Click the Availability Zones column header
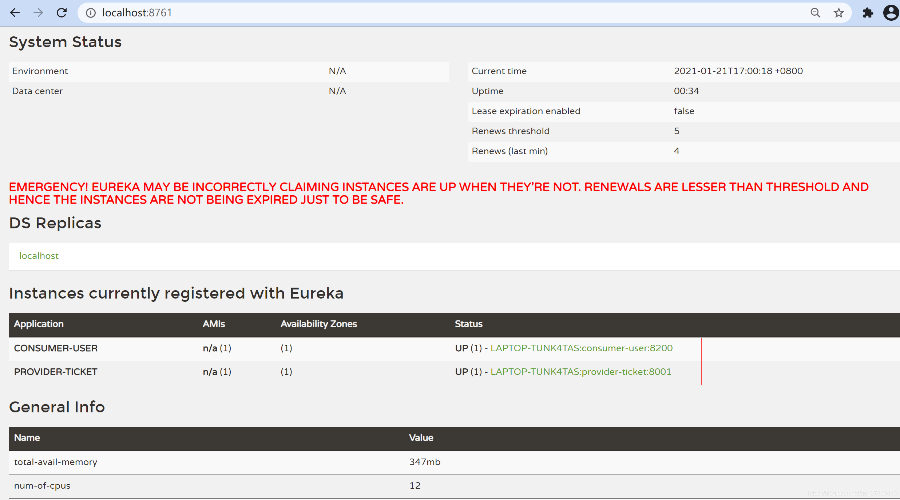The width and height of the screenshot is (900, 500). 318,324
